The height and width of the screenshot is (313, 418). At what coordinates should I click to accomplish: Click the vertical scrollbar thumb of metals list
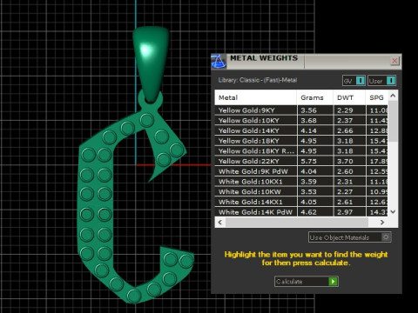(x=393, y=121)
